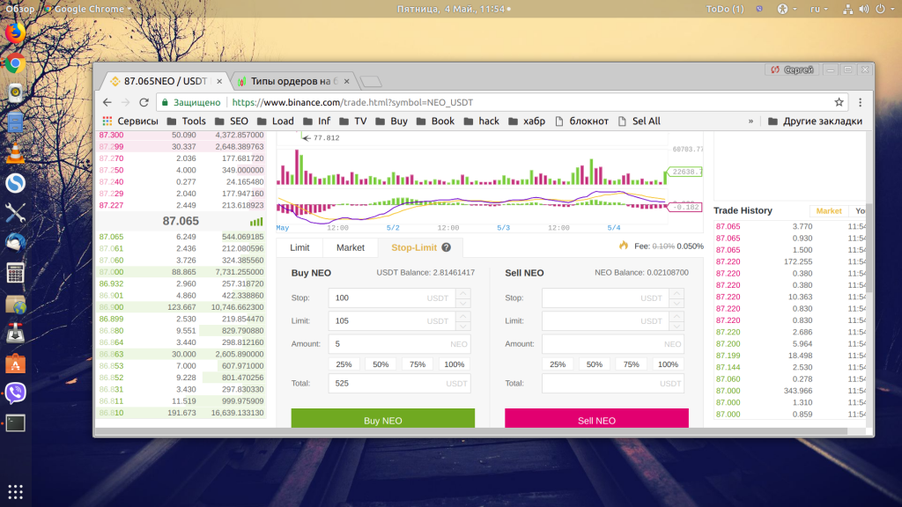Open Google Chrome app menu
The height and width of the screenshot is (507, 902).
pyautogui.click(x=89, y=9)
